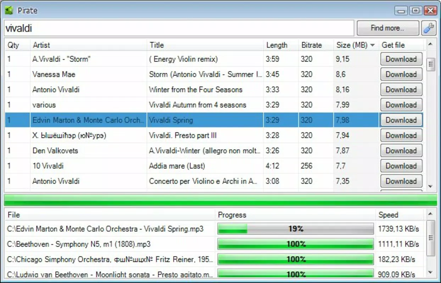Select 'Winter from the Four Seasons' title

point(196,90)
